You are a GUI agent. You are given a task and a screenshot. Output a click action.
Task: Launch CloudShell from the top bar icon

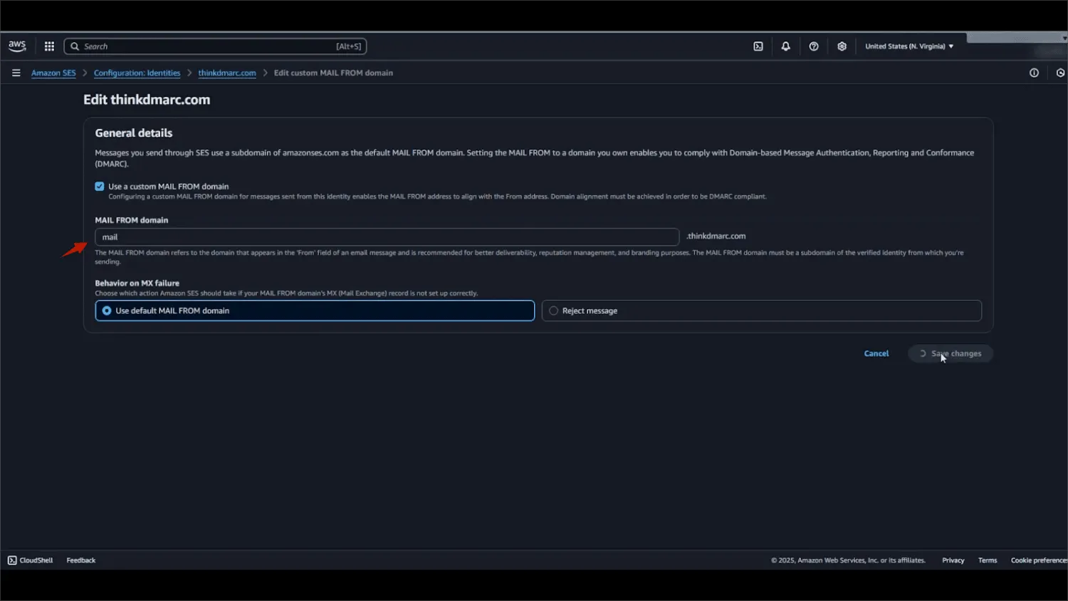pos(758,46)
